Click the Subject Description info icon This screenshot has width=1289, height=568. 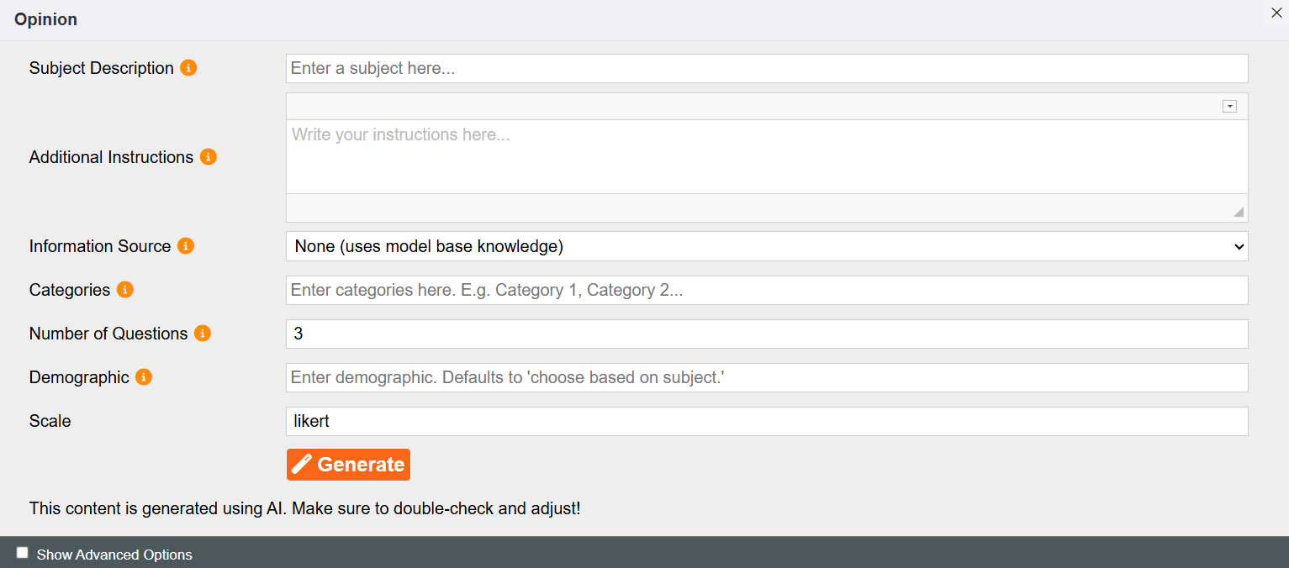coord(188,68)
